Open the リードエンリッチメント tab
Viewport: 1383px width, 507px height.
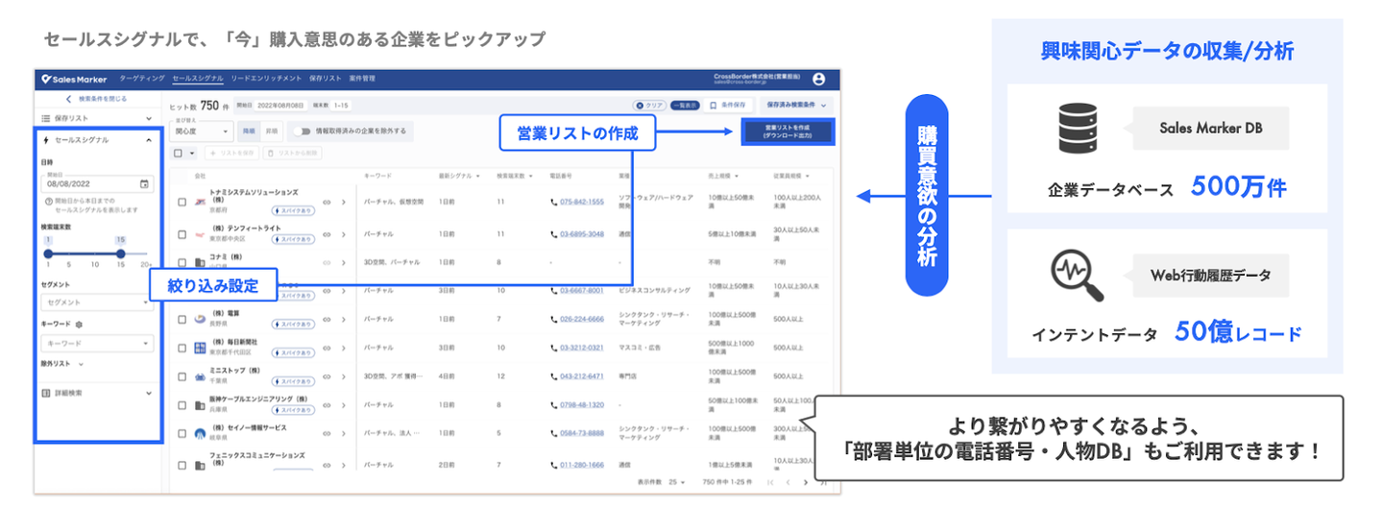(x=266, y=79)
